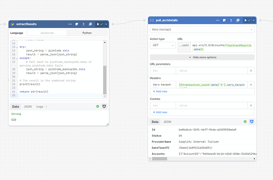Click the output value 510 in extractResults
The width and height of the screenshot is (273, 180).
point(13,120)
